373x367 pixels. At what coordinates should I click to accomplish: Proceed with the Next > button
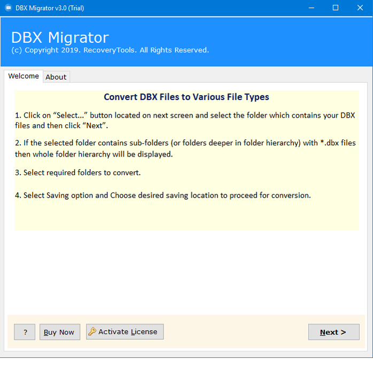click(x=334, y=332)
